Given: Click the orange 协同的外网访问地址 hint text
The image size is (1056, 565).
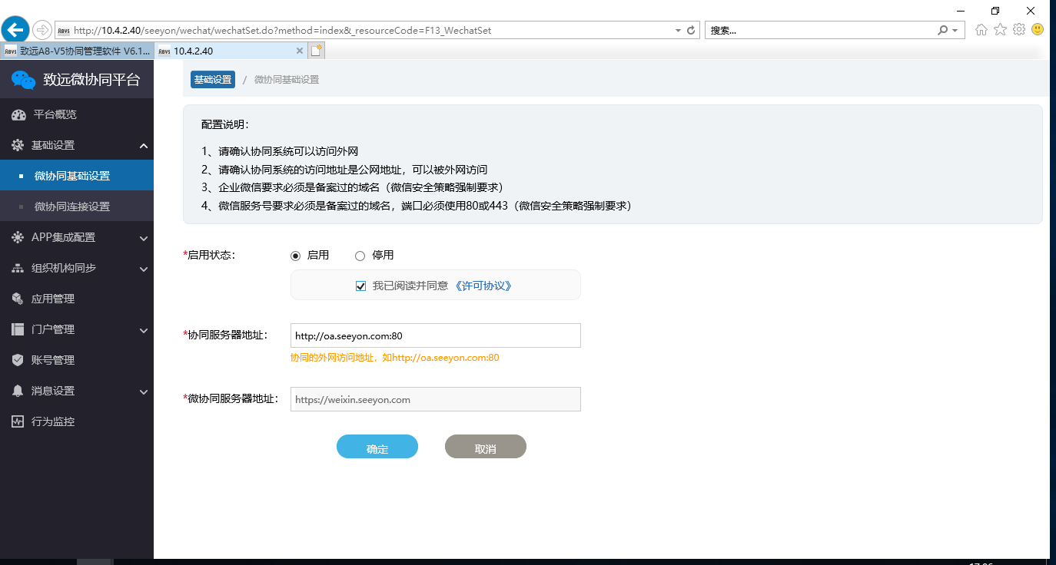Looking at the screenshot, I should pyautogui.click(x=395, y=358).
